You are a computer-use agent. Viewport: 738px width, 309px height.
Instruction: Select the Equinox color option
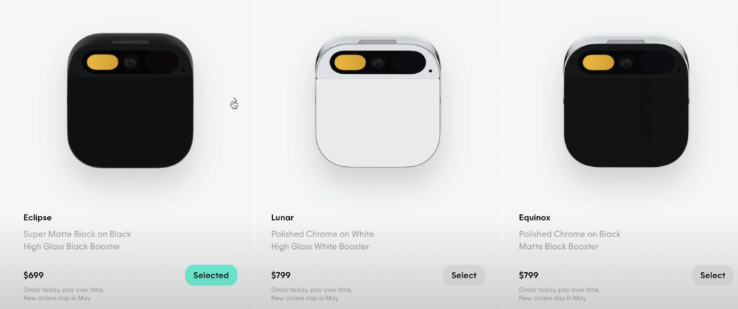tap(713, 275)
